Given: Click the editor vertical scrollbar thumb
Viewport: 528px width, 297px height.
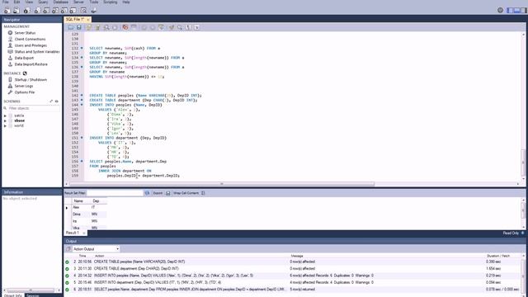Looking at the screenshot, I should 523,163.
